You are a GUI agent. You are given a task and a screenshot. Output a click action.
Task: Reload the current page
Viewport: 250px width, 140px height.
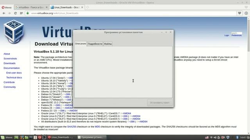click(x=16, y=13)
